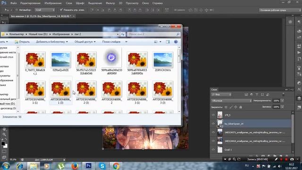Hide the Слой 1 layer
The image size is (302, 170).
pos(213,149)
